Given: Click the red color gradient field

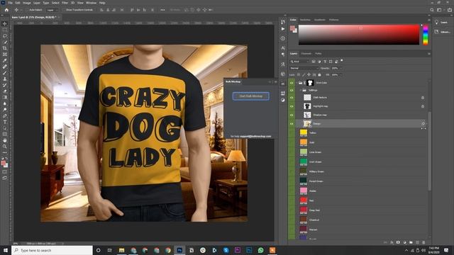Looking at the screenshot, I should tap(359, 35).
